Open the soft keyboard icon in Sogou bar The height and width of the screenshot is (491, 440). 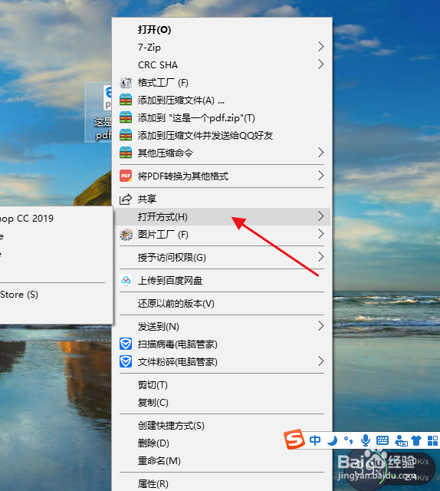point(383,440)
